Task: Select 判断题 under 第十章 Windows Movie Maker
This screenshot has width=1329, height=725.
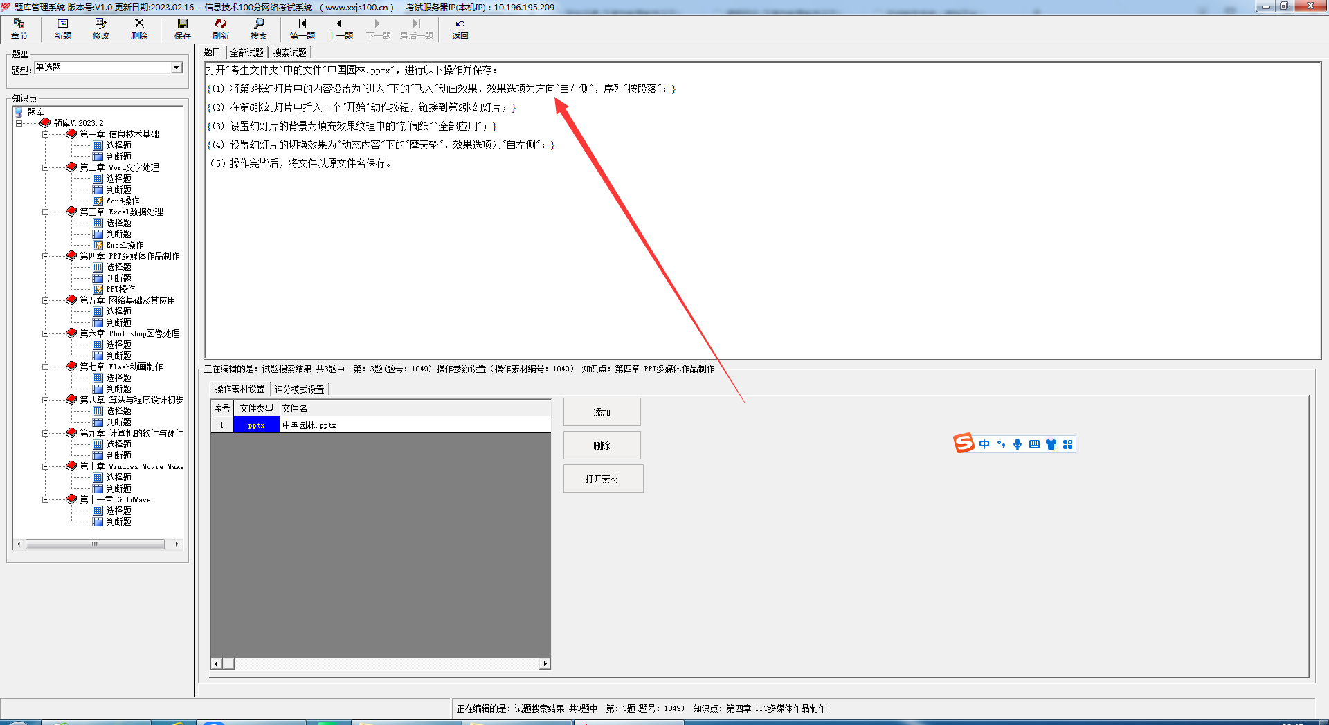Action: [x=118, y=488]
